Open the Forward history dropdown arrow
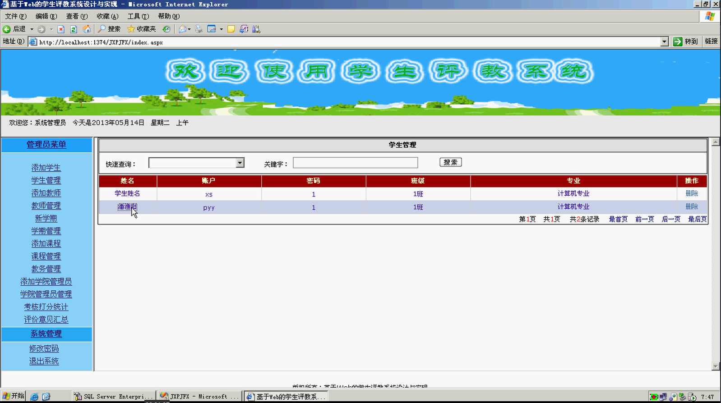 (x=51, y=29)
